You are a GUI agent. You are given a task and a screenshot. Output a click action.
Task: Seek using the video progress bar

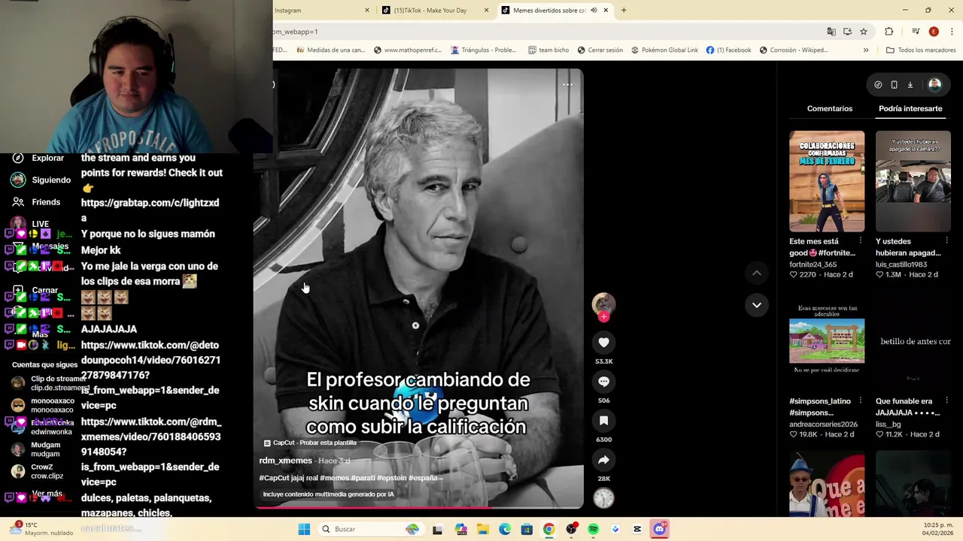[418, 508]
